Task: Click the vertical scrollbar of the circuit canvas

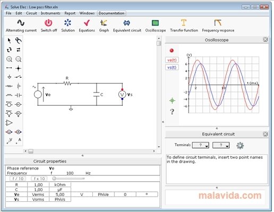Action: pyautogui.click(x=159, y=92)
